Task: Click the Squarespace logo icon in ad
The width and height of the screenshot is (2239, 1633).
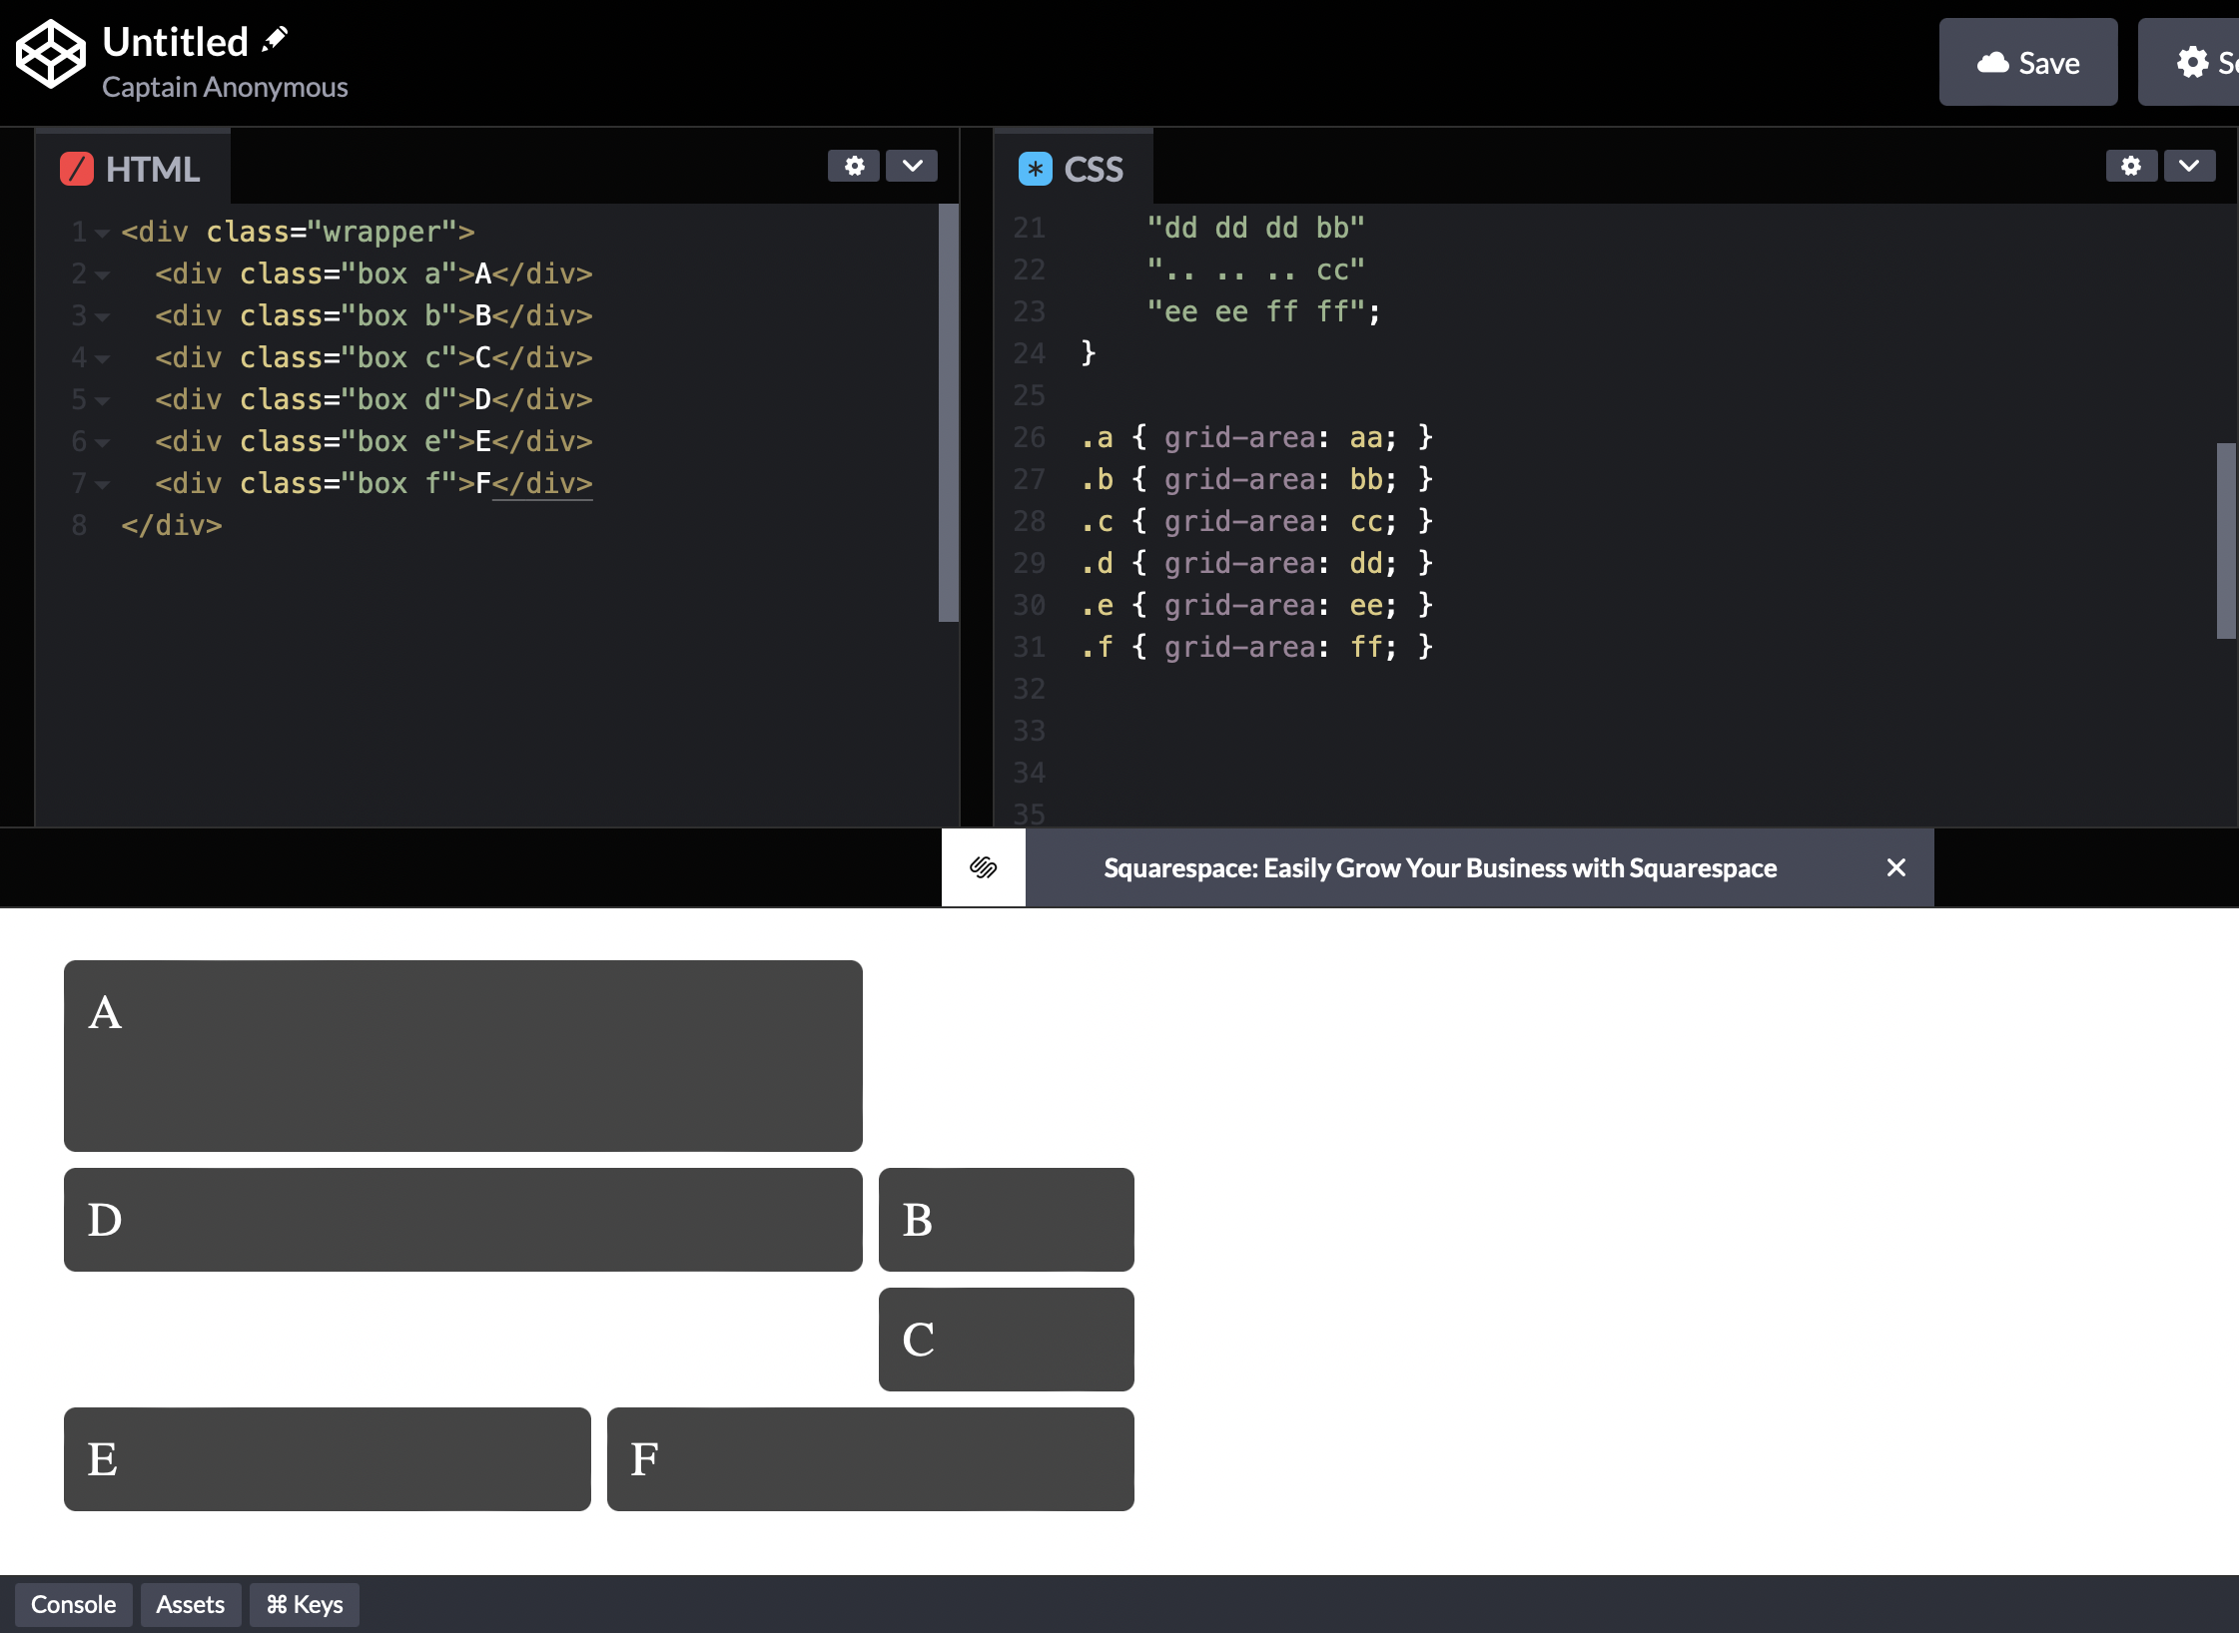Action: click(x=984, y=867)
